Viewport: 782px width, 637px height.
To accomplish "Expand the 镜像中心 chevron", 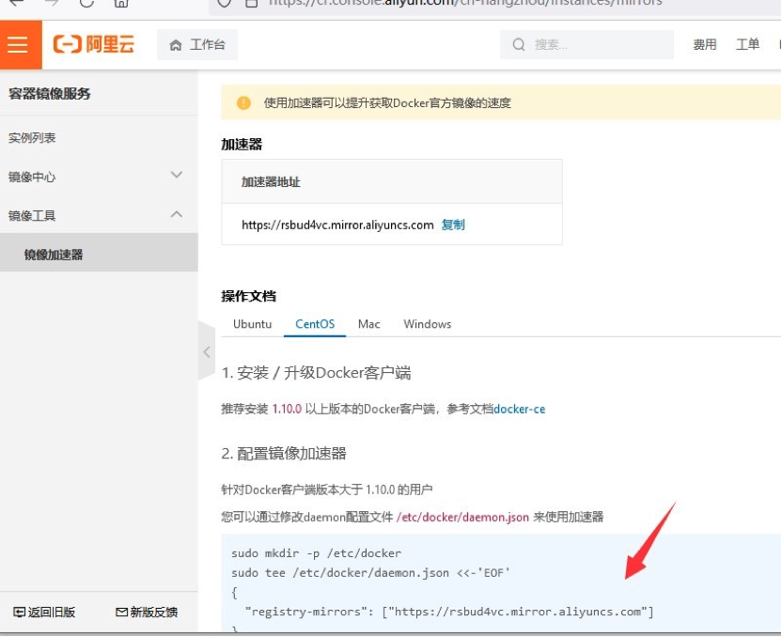I will (177, 175).
